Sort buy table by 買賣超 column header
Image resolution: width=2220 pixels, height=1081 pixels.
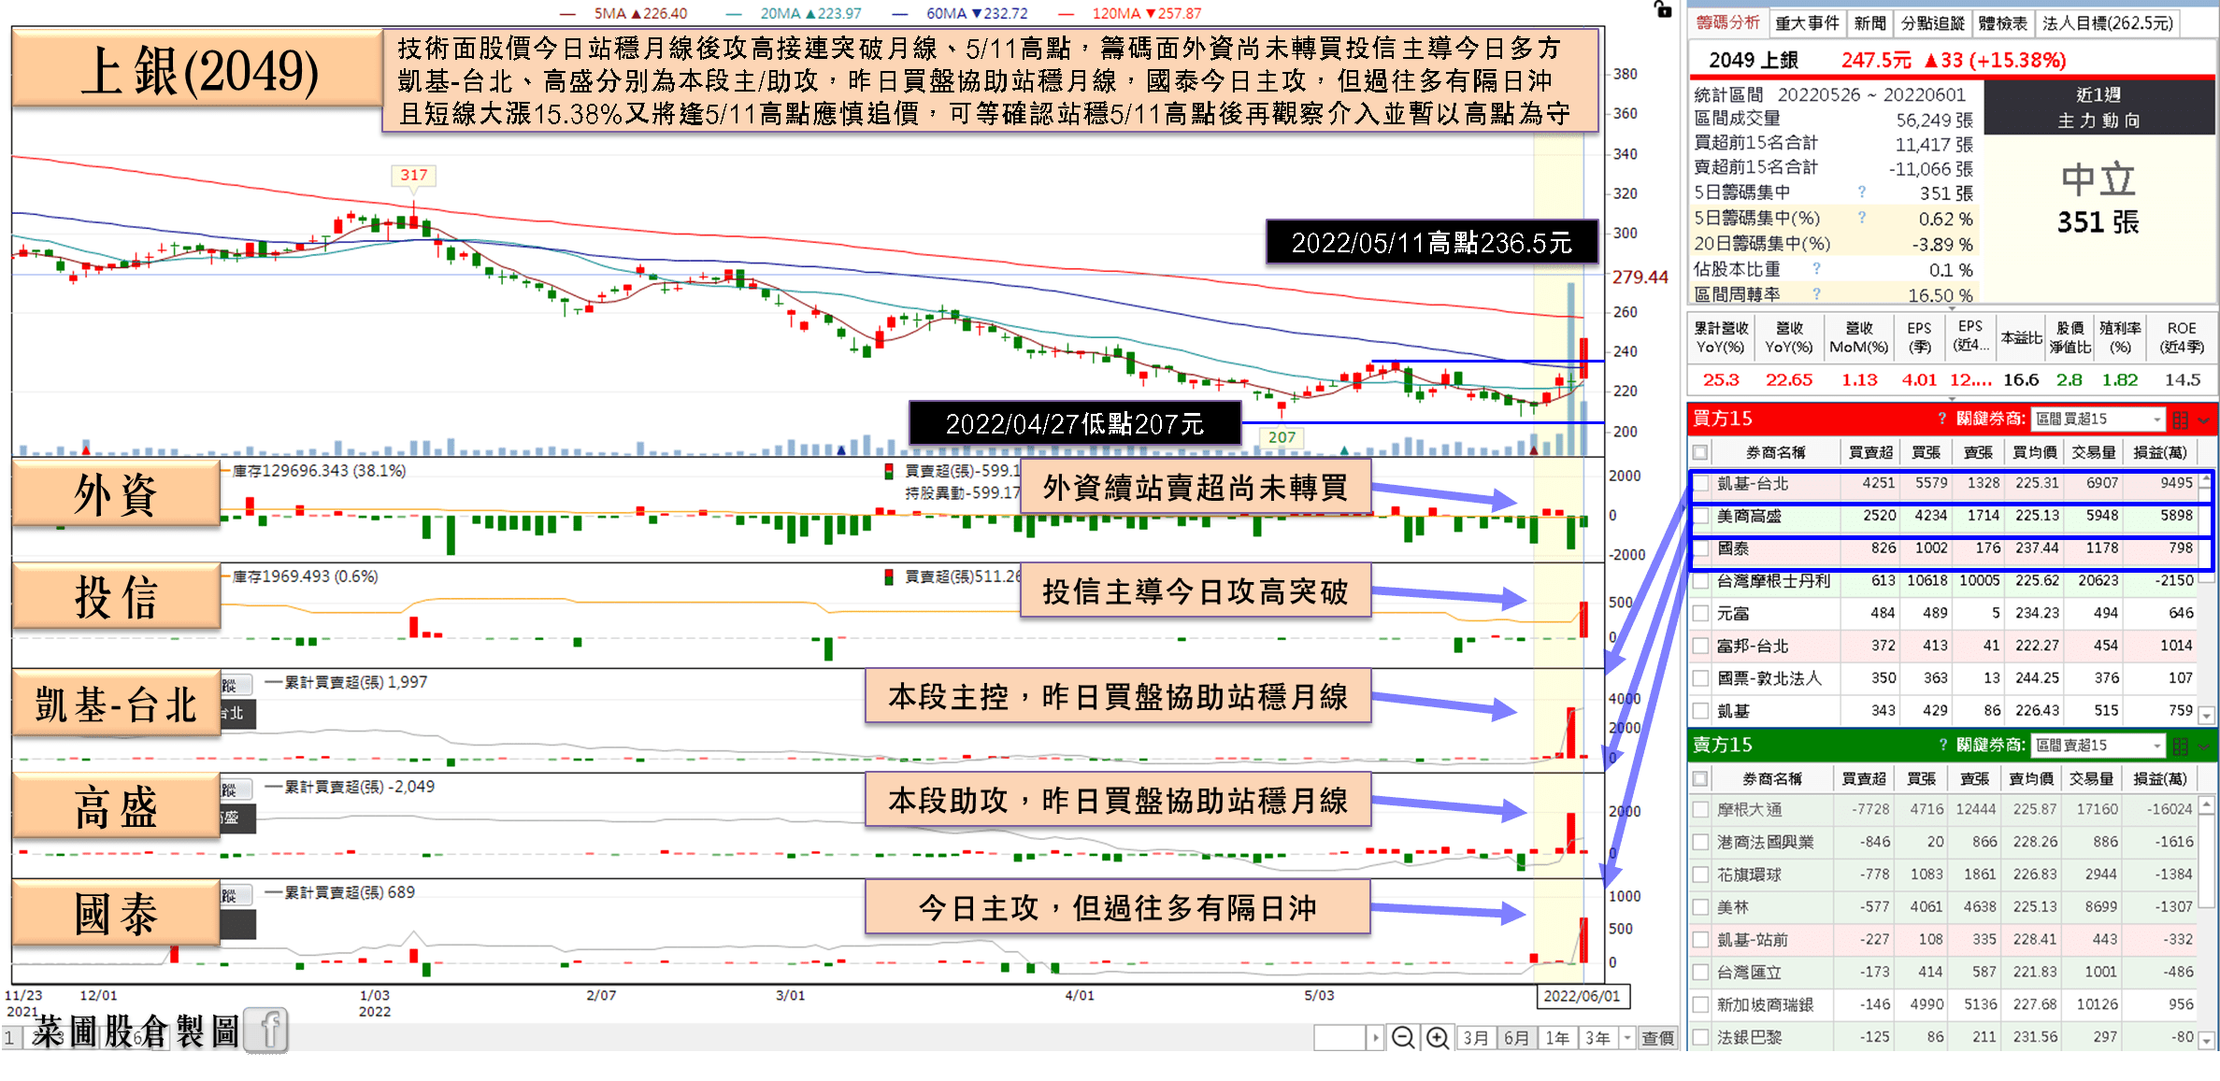(x=1870, y=452)
